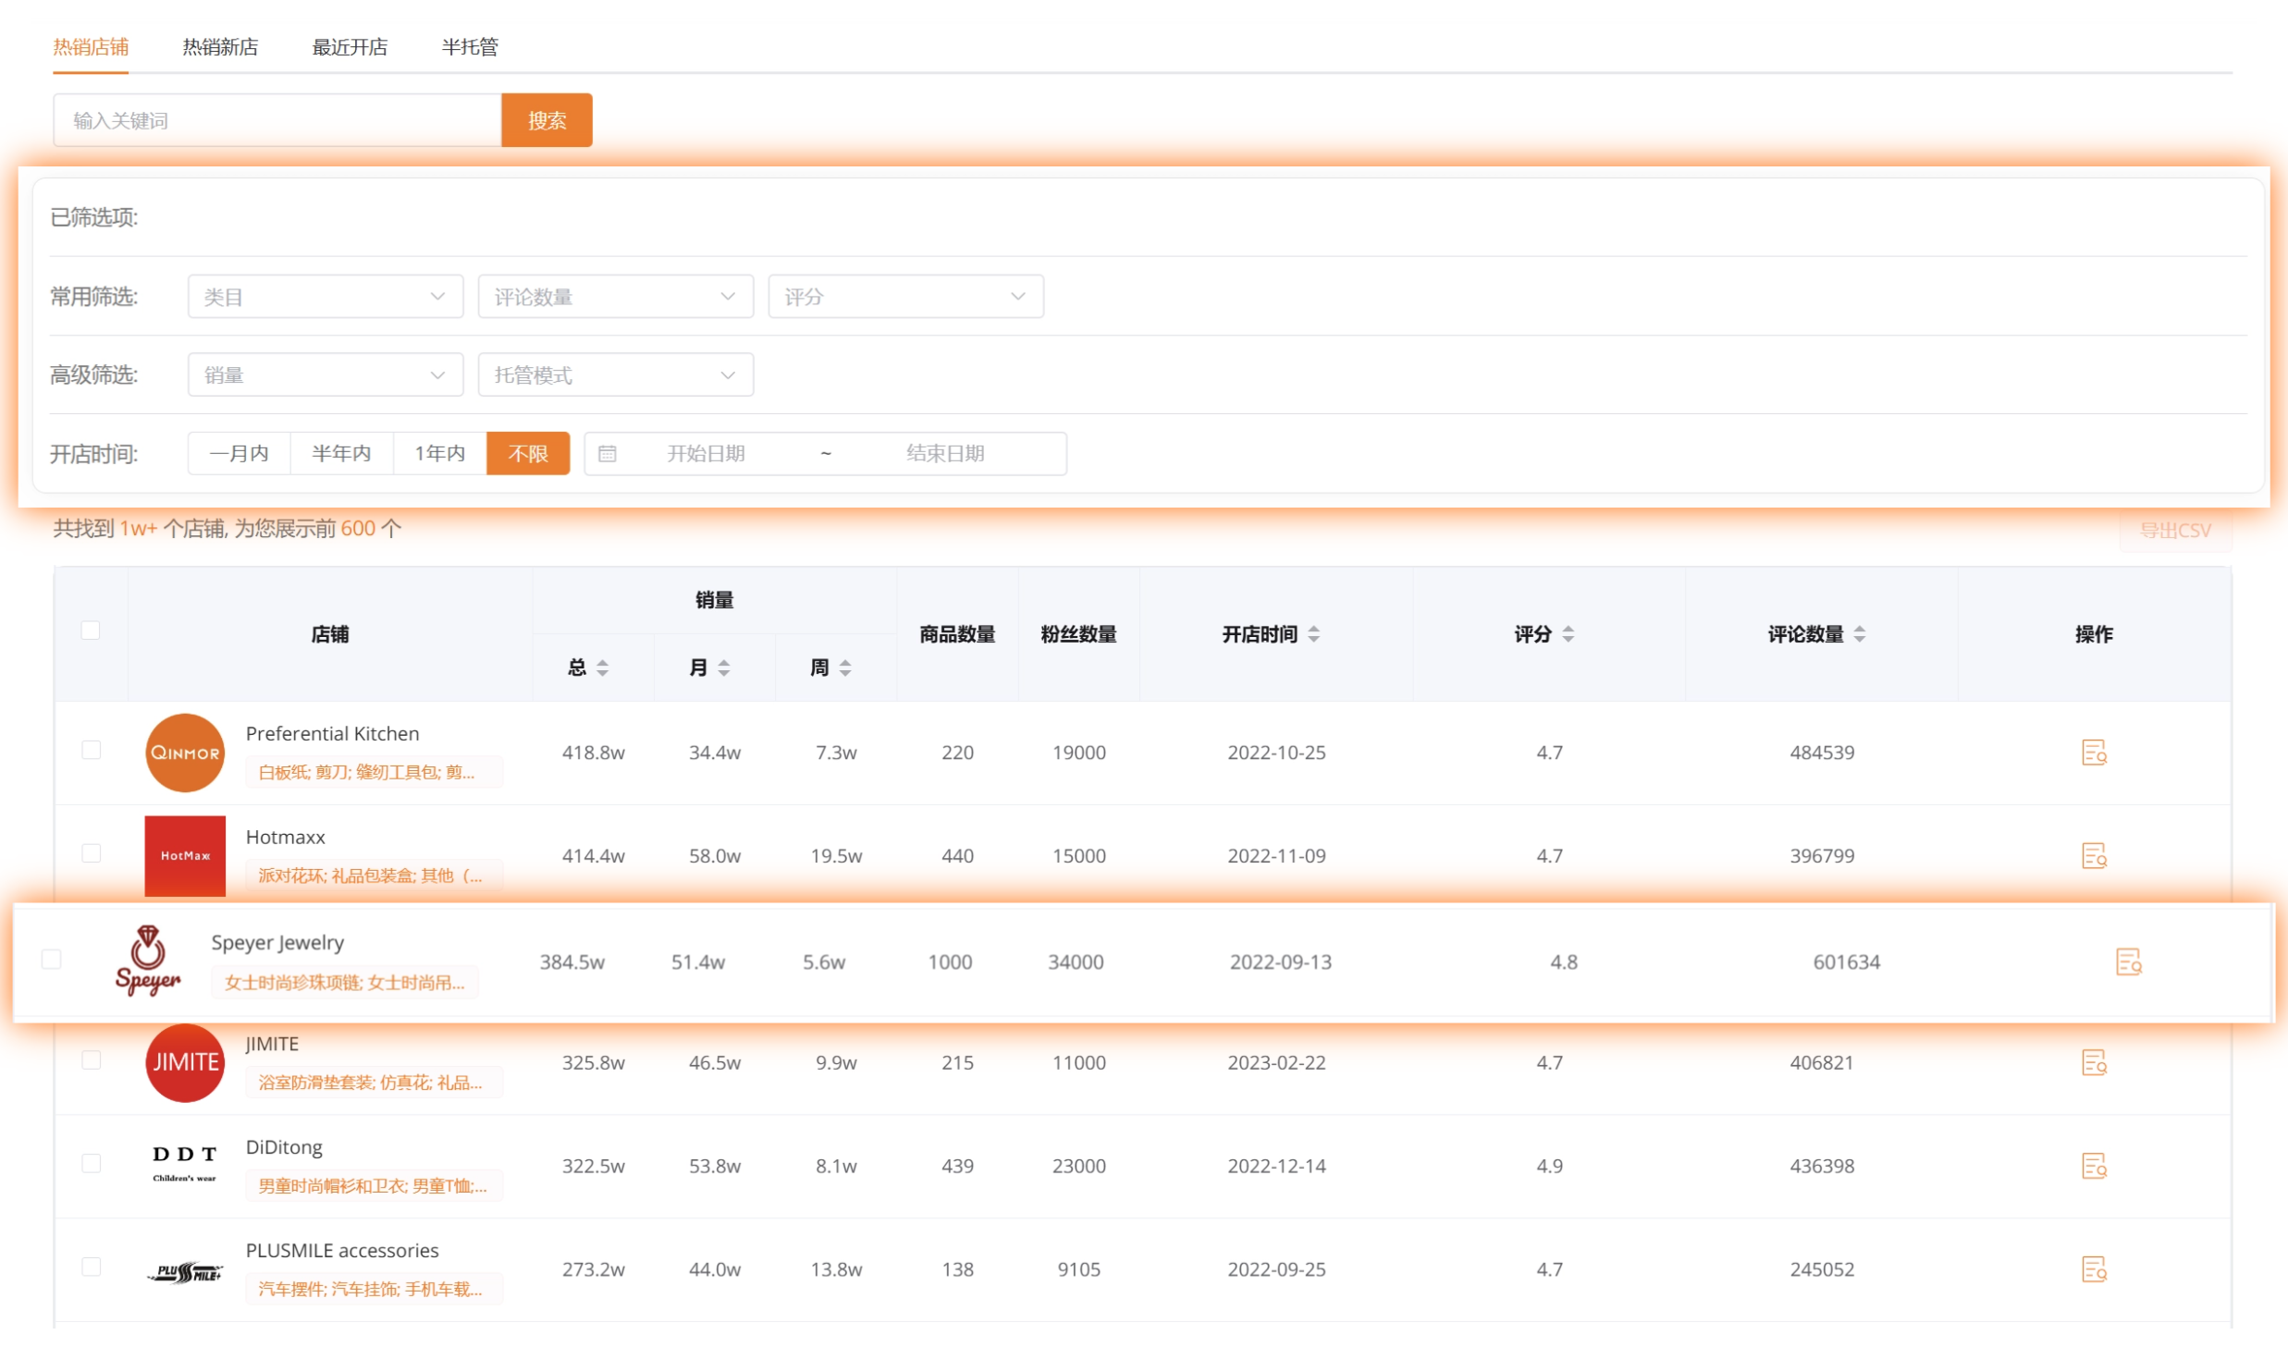2288x1347 pixels.
Task: Check the Speyer Jewelry row checkbox
Action: (52, 960)
